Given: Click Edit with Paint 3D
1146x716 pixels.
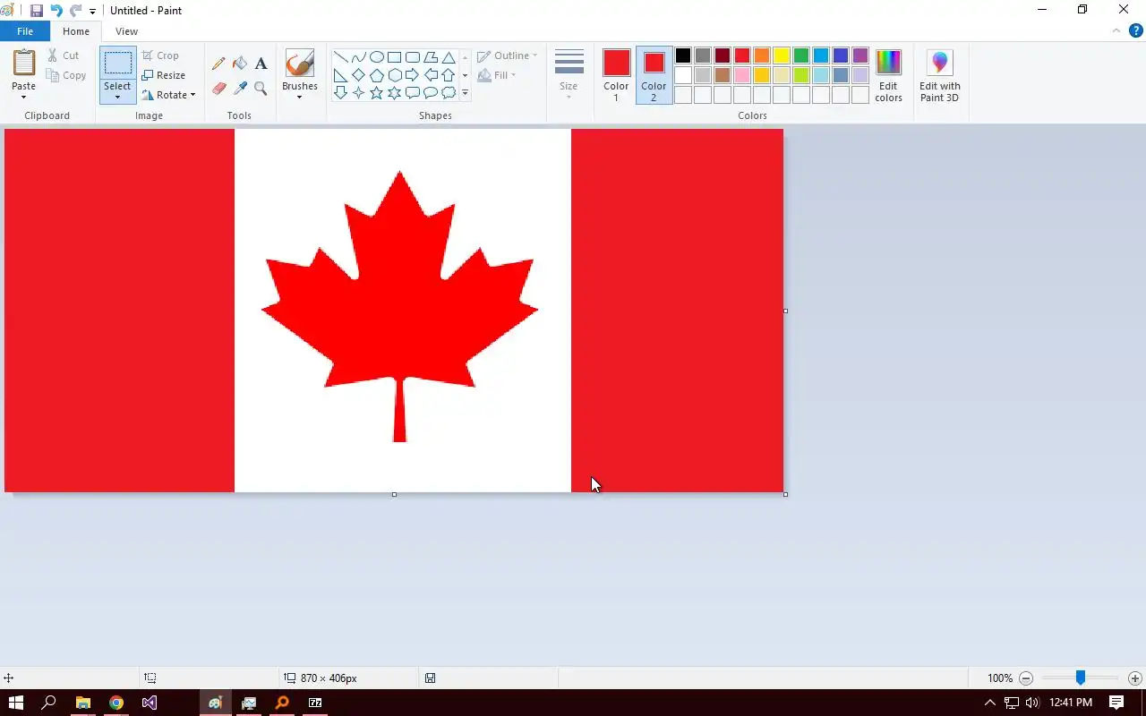Looking at the screenshot, I should [939, 75].
